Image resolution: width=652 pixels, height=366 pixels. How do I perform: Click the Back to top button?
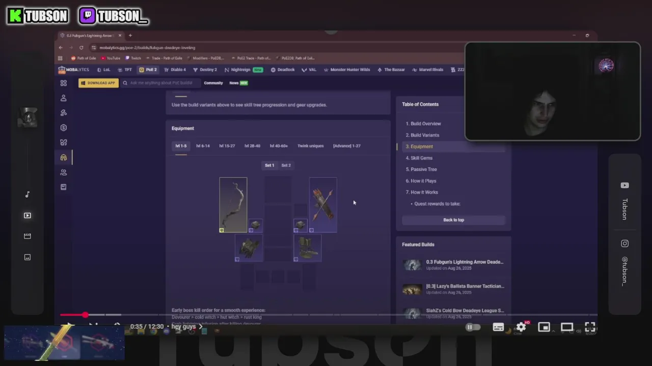point(453,220)
